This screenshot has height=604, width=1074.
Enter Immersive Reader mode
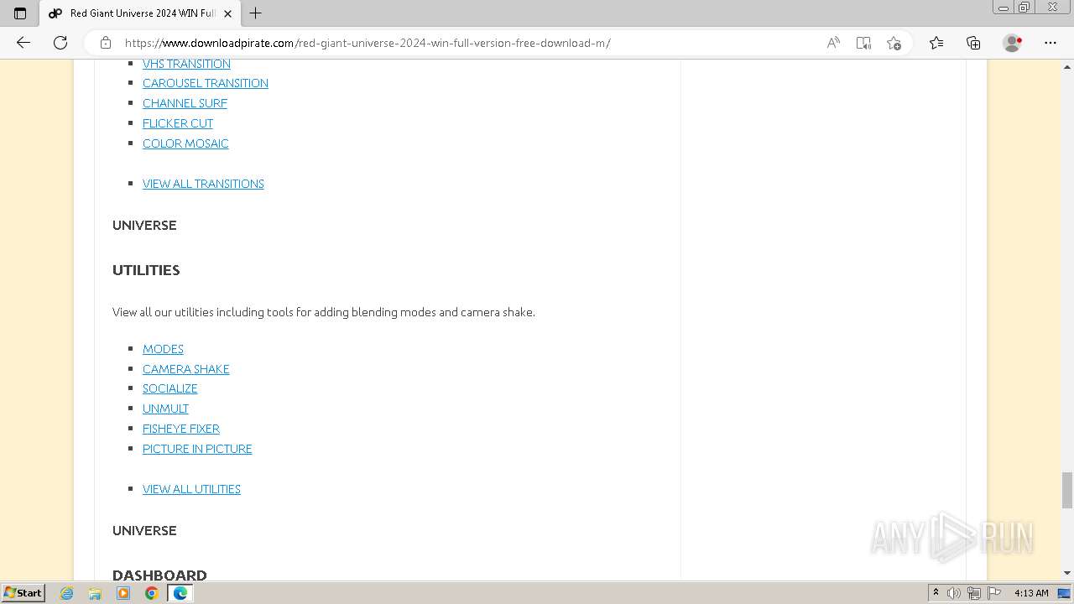point(863,43)
